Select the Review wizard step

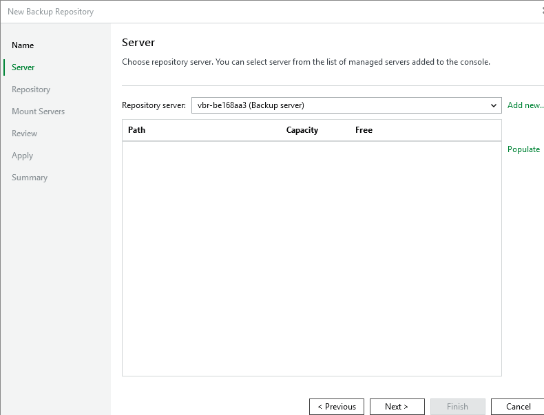25,134
